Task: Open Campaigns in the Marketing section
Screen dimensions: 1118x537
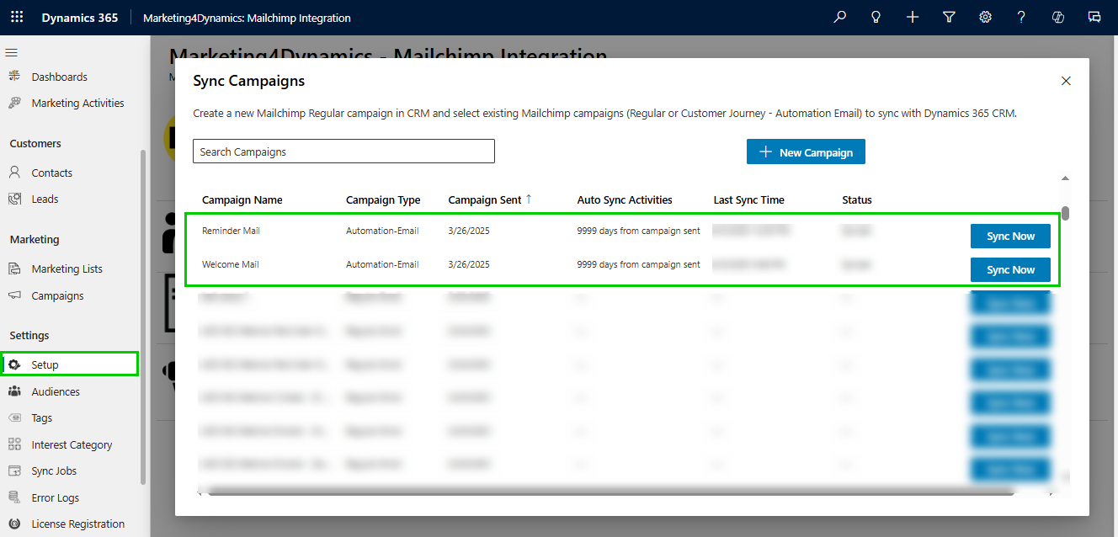Action: (x=56, y=295)
